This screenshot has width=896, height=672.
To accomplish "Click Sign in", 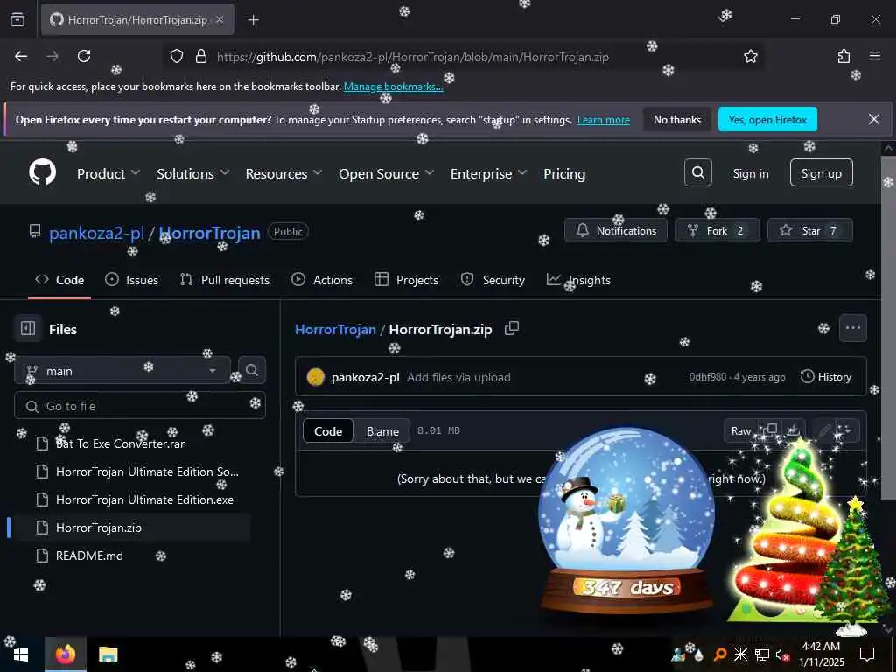I will point(750,173).
